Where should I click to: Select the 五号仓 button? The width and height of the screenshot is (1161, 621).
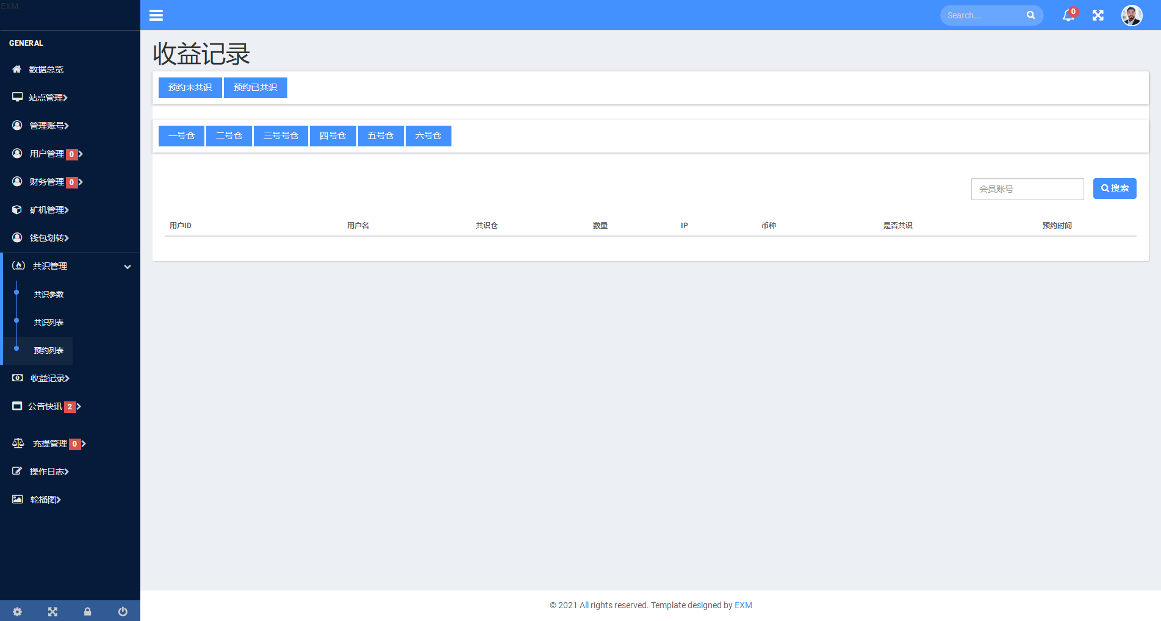point(381,136)
